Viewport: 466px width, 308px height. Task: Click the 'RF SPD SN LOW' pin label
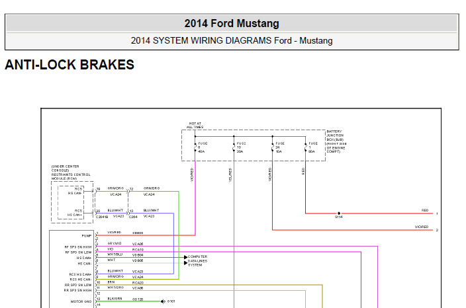[x=79, y=252]
